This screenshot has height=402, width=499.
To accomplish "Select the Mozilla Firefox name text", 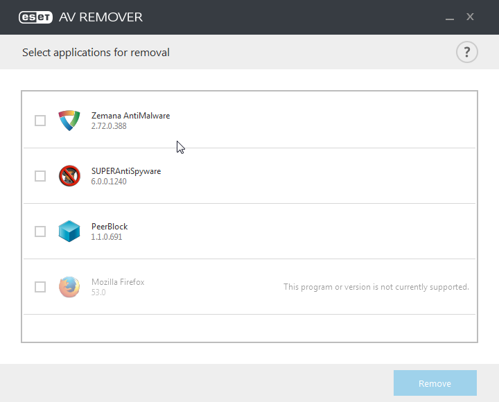I will (118, 282).
